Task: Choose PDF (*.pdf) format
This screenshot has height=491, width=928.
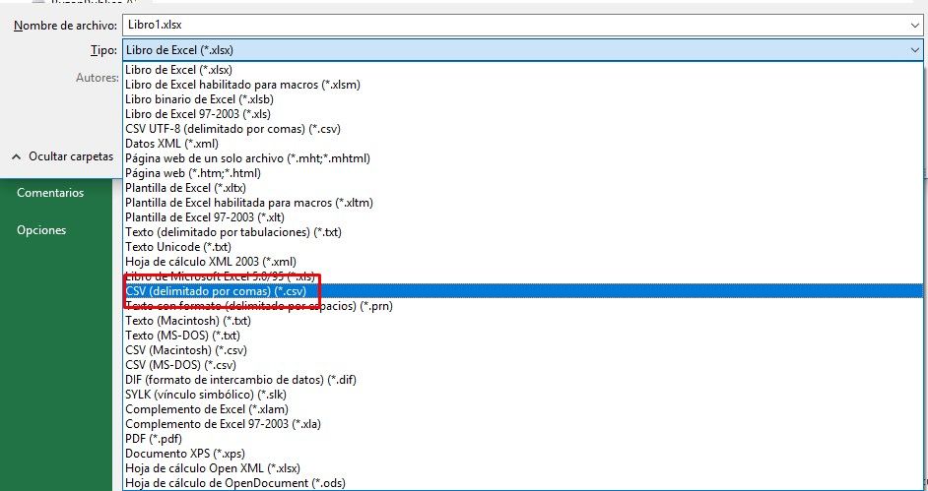Action: [522, 439]
